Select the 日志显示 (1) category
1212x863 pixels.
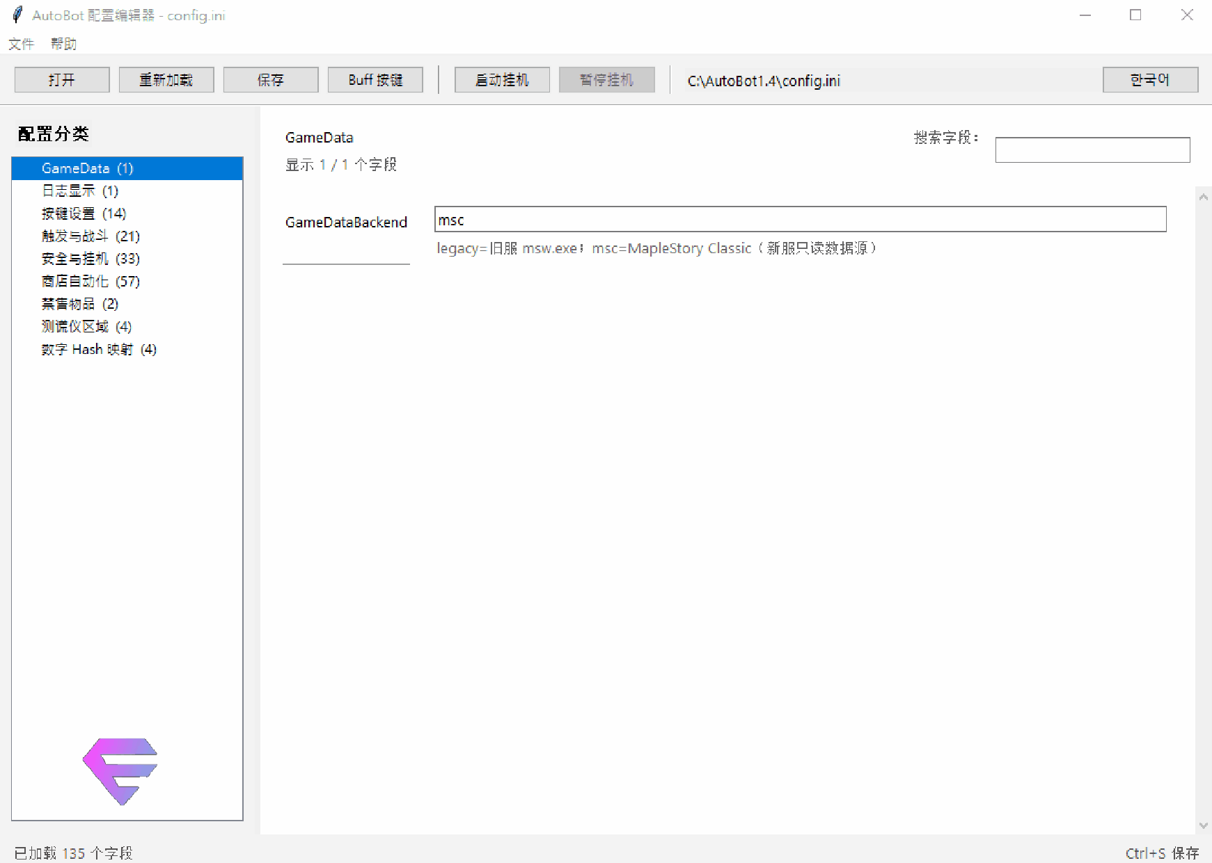tap(127, 191)
